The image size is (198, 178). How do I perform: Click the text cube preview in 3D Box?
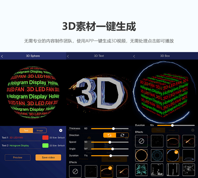point(164,95)
